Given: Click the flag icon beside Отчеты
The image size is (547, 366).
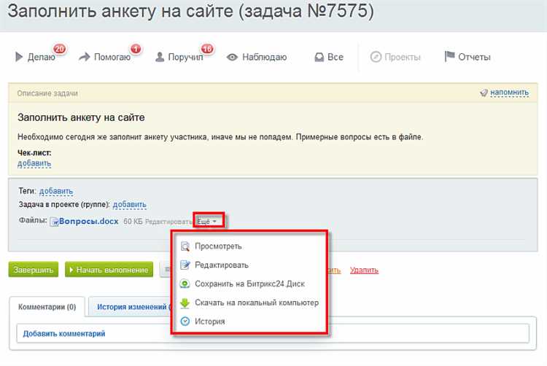Looking at the screenshot, I should pos(449,56).
